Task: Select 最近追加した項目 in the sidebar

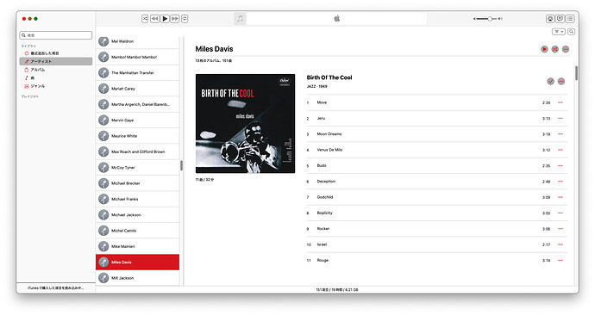Action: pyautogui.click(x=56, y=53)
